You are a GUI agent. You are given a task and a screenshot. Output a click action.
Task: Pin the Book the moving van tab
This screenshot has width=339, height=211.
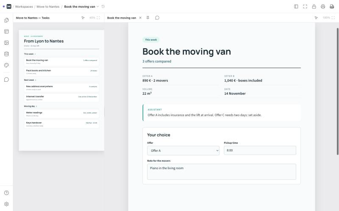click(148, 18)
